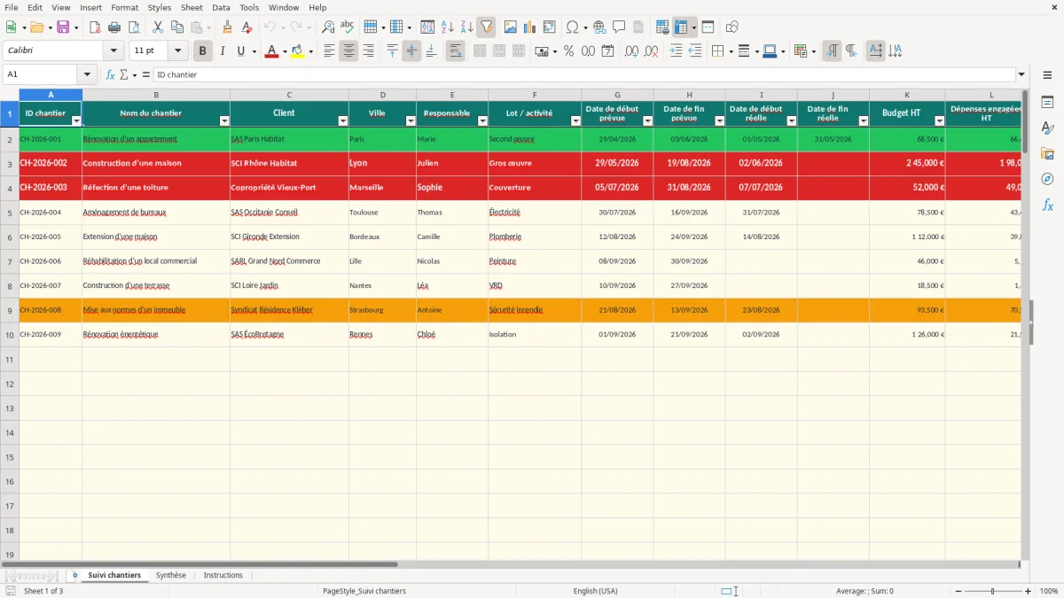Toggle Center Horizontally alignment
Viewport: 1064px width, 598px height.
(x=348, y=51)
